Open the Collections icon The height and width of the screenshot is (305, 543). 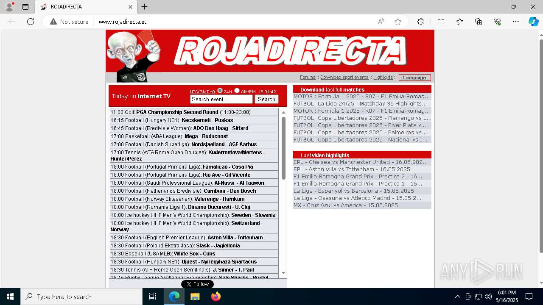click(x=479, y=22)
